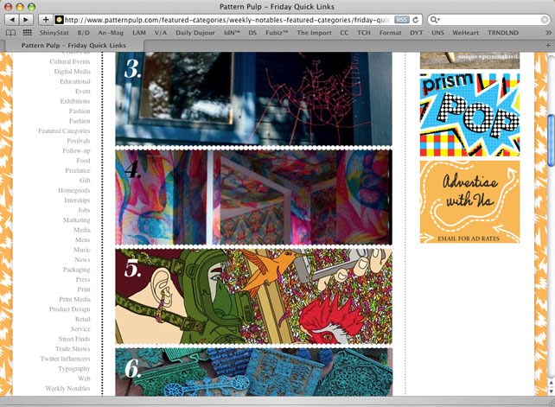Open the LAM bookmark
This screenshot has width=555, height=407.
click(x=139, y=33)
